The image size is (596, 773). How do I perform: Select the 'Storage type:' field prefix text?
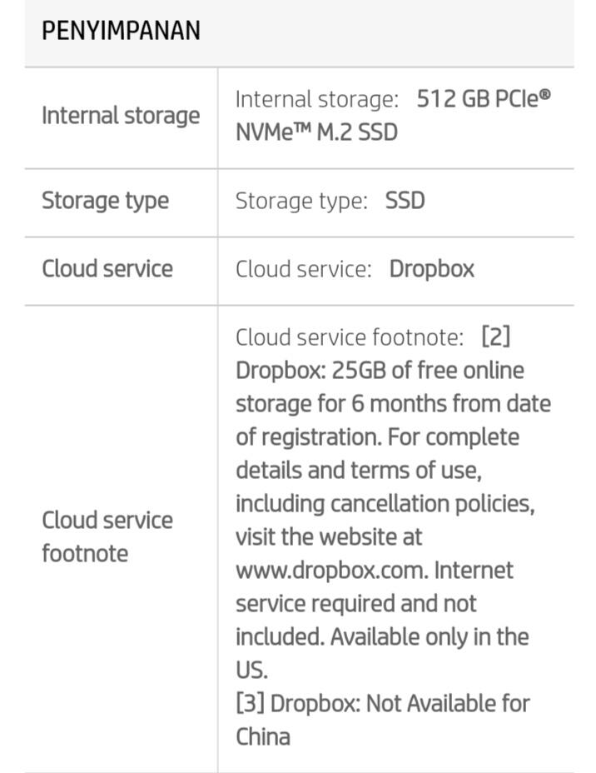tap(301, 201)
